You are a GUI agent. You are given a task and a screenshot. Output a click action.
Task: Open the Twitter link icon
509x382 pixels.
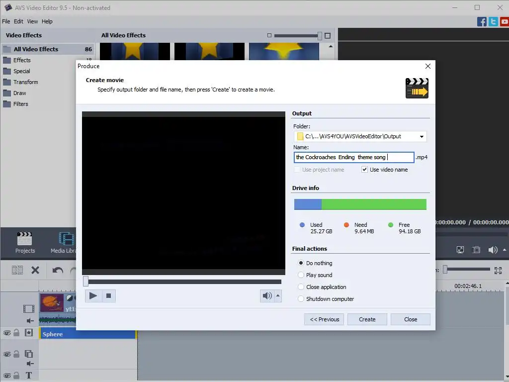[x=493, y=22]
